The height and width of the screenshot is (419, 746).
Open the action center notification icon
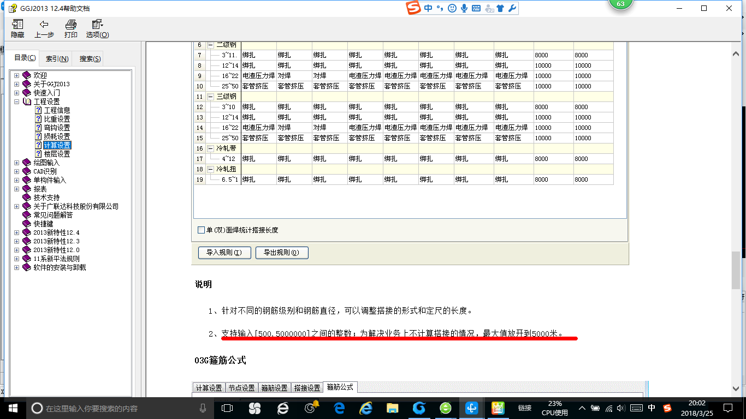point(727,408)
